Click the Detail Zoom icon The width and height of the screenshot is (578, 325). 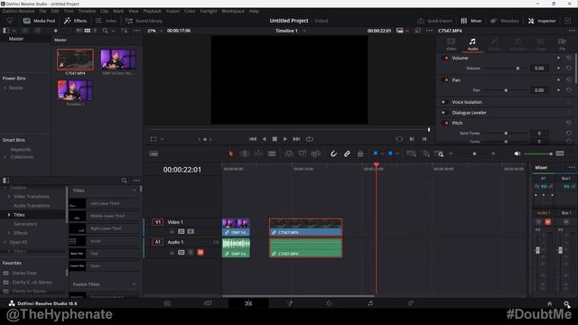[425, 153]
